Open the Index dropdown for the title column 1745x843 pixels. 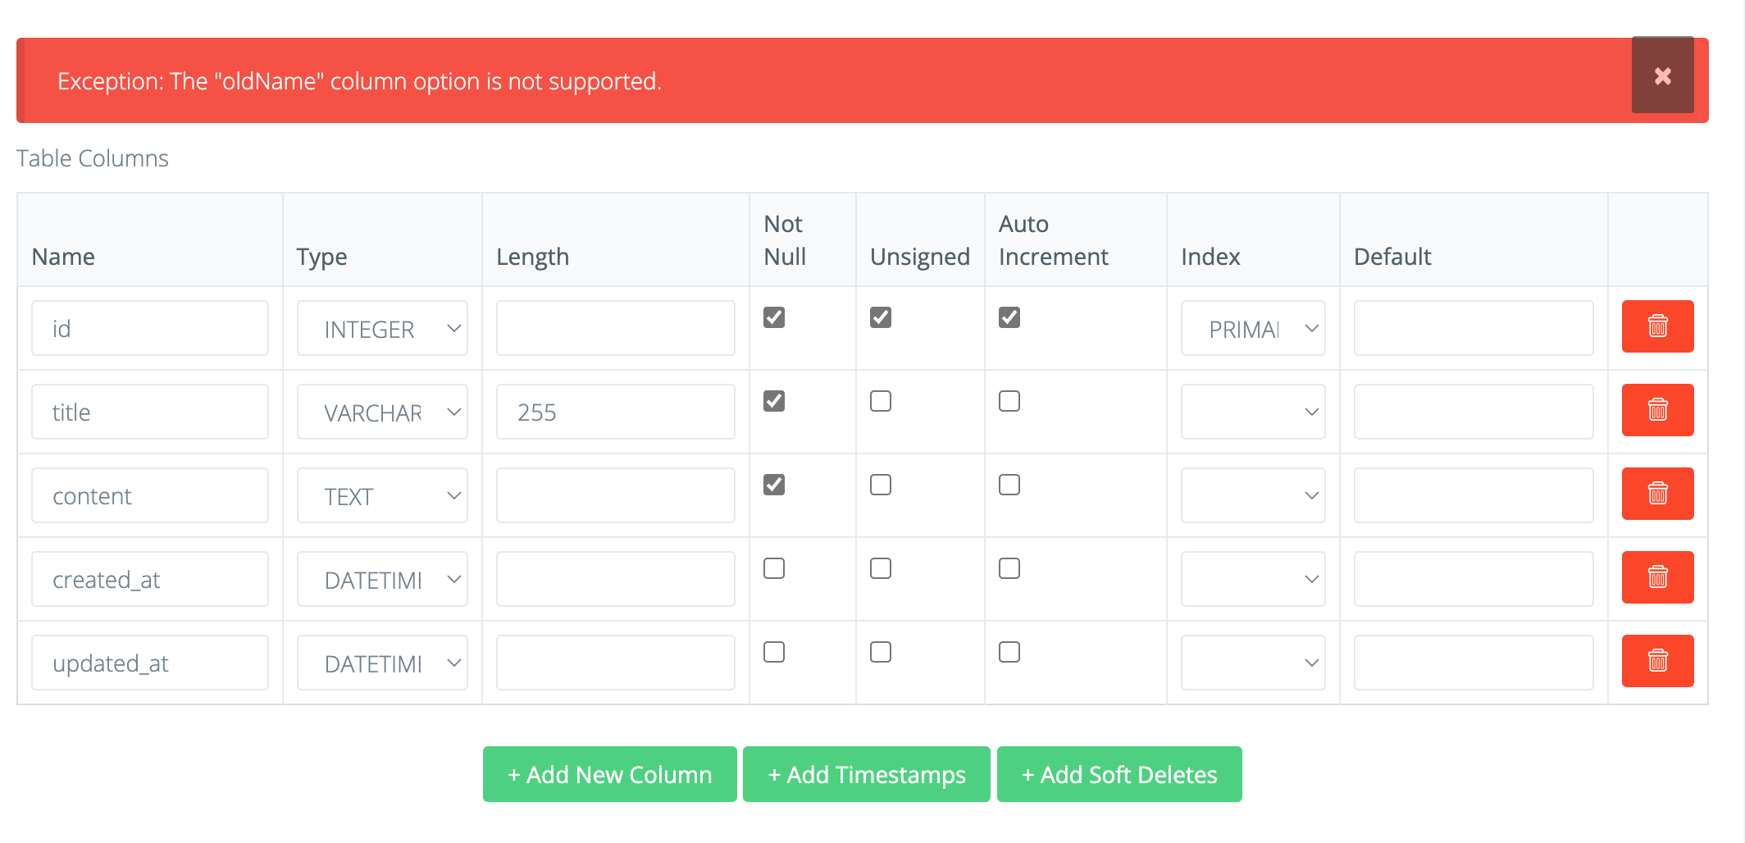(x=1252, y=411)
